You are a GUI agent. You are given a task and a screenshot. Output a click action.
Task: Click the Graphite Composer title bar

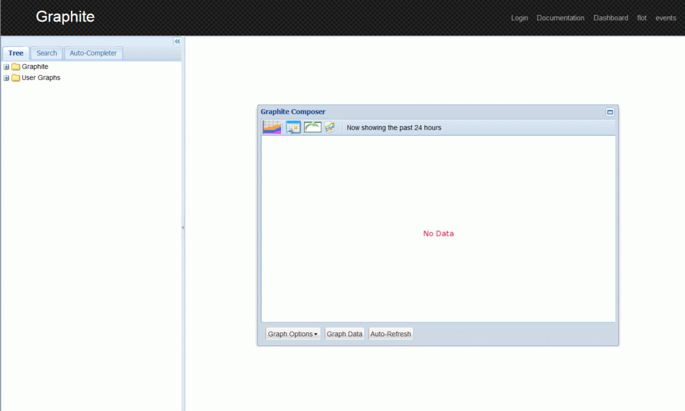coord(438,112)
